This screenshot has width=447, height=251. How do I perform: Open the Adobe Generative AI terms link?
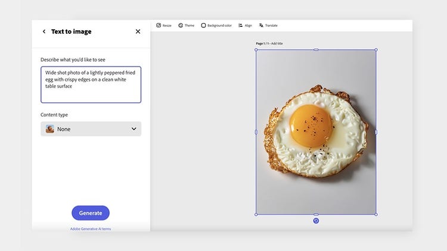point(91,229)
